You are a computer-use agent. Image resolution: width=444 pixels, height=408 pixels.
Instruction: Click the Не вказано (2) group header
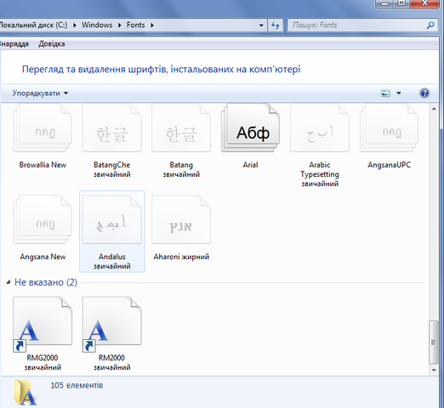(x=46, y=282)
